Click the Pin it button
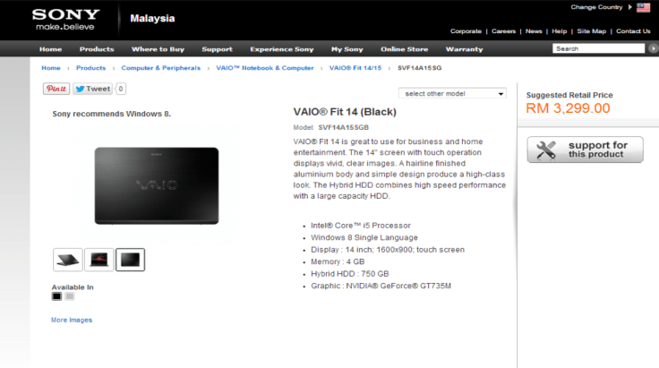Screen dimensions: 659x368 coord(56,89)
